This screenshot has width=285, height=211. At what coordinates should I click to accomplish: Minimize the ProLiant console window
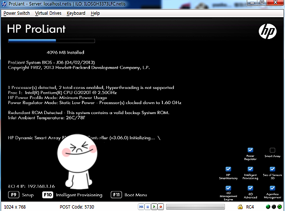click(252, 3)
